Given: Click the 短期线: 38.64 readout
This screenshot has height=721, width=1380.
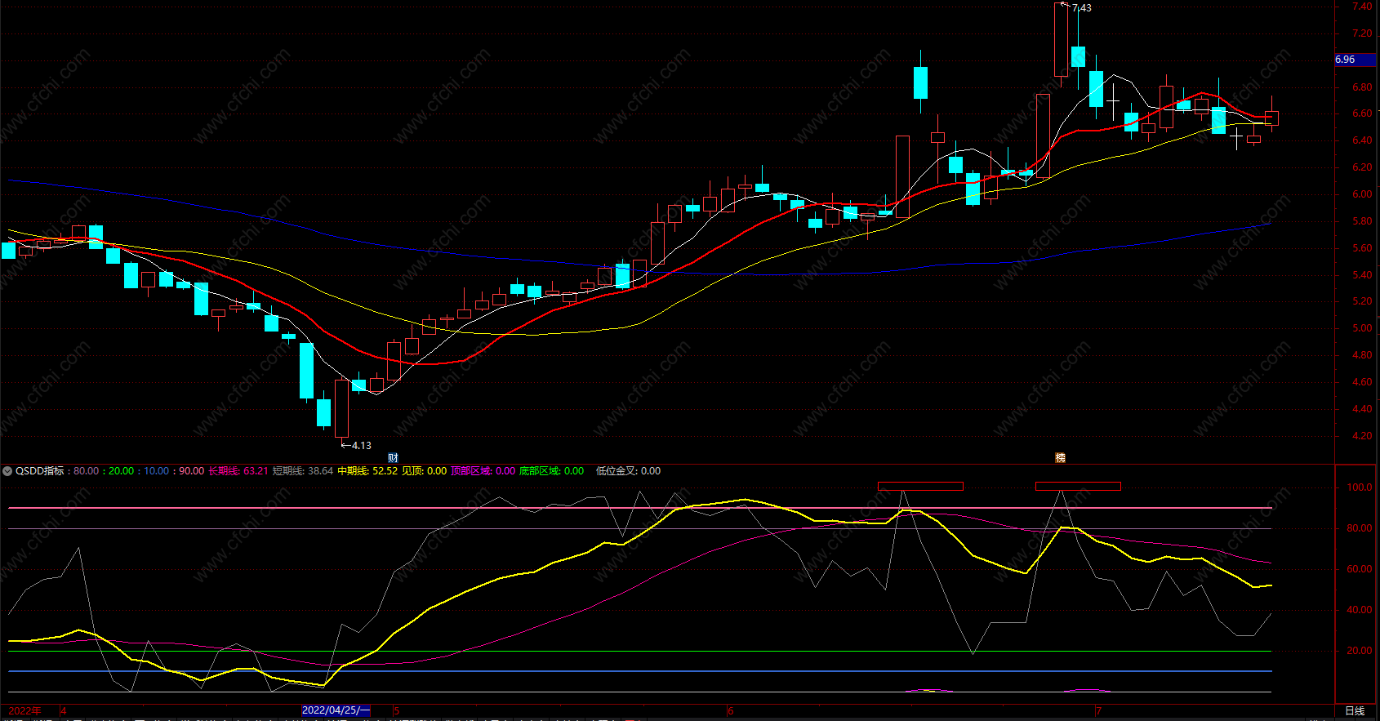Looking at the screenshot, I should point(303,471).
